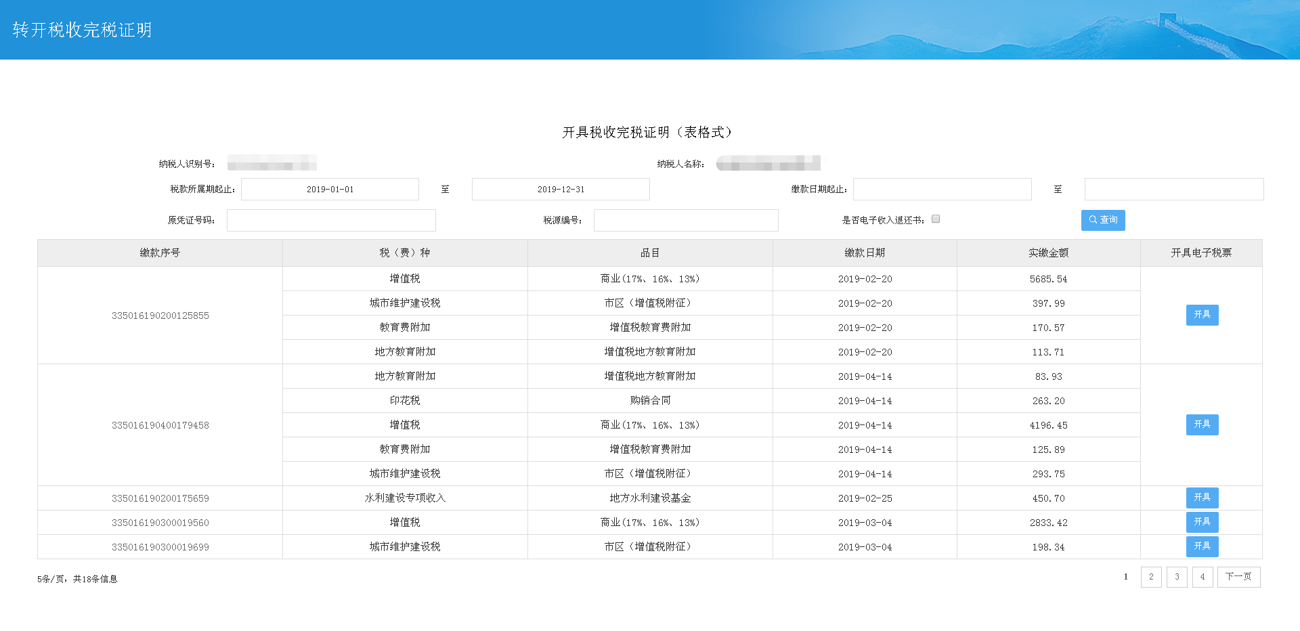Click the 缴款日期起止 start date field

click(942, 190)
